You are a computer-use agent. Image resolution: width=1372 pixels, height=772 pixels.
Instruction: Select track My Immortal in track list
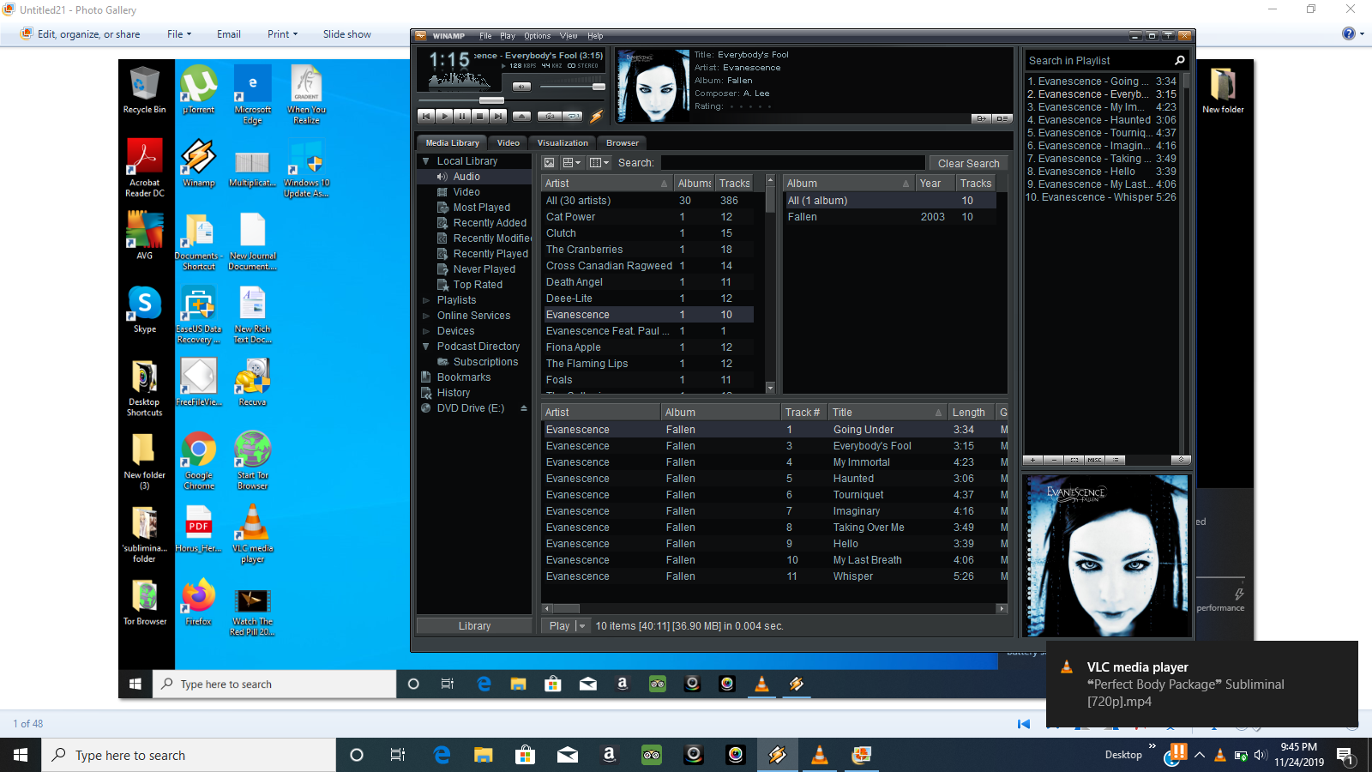[775, 462]
